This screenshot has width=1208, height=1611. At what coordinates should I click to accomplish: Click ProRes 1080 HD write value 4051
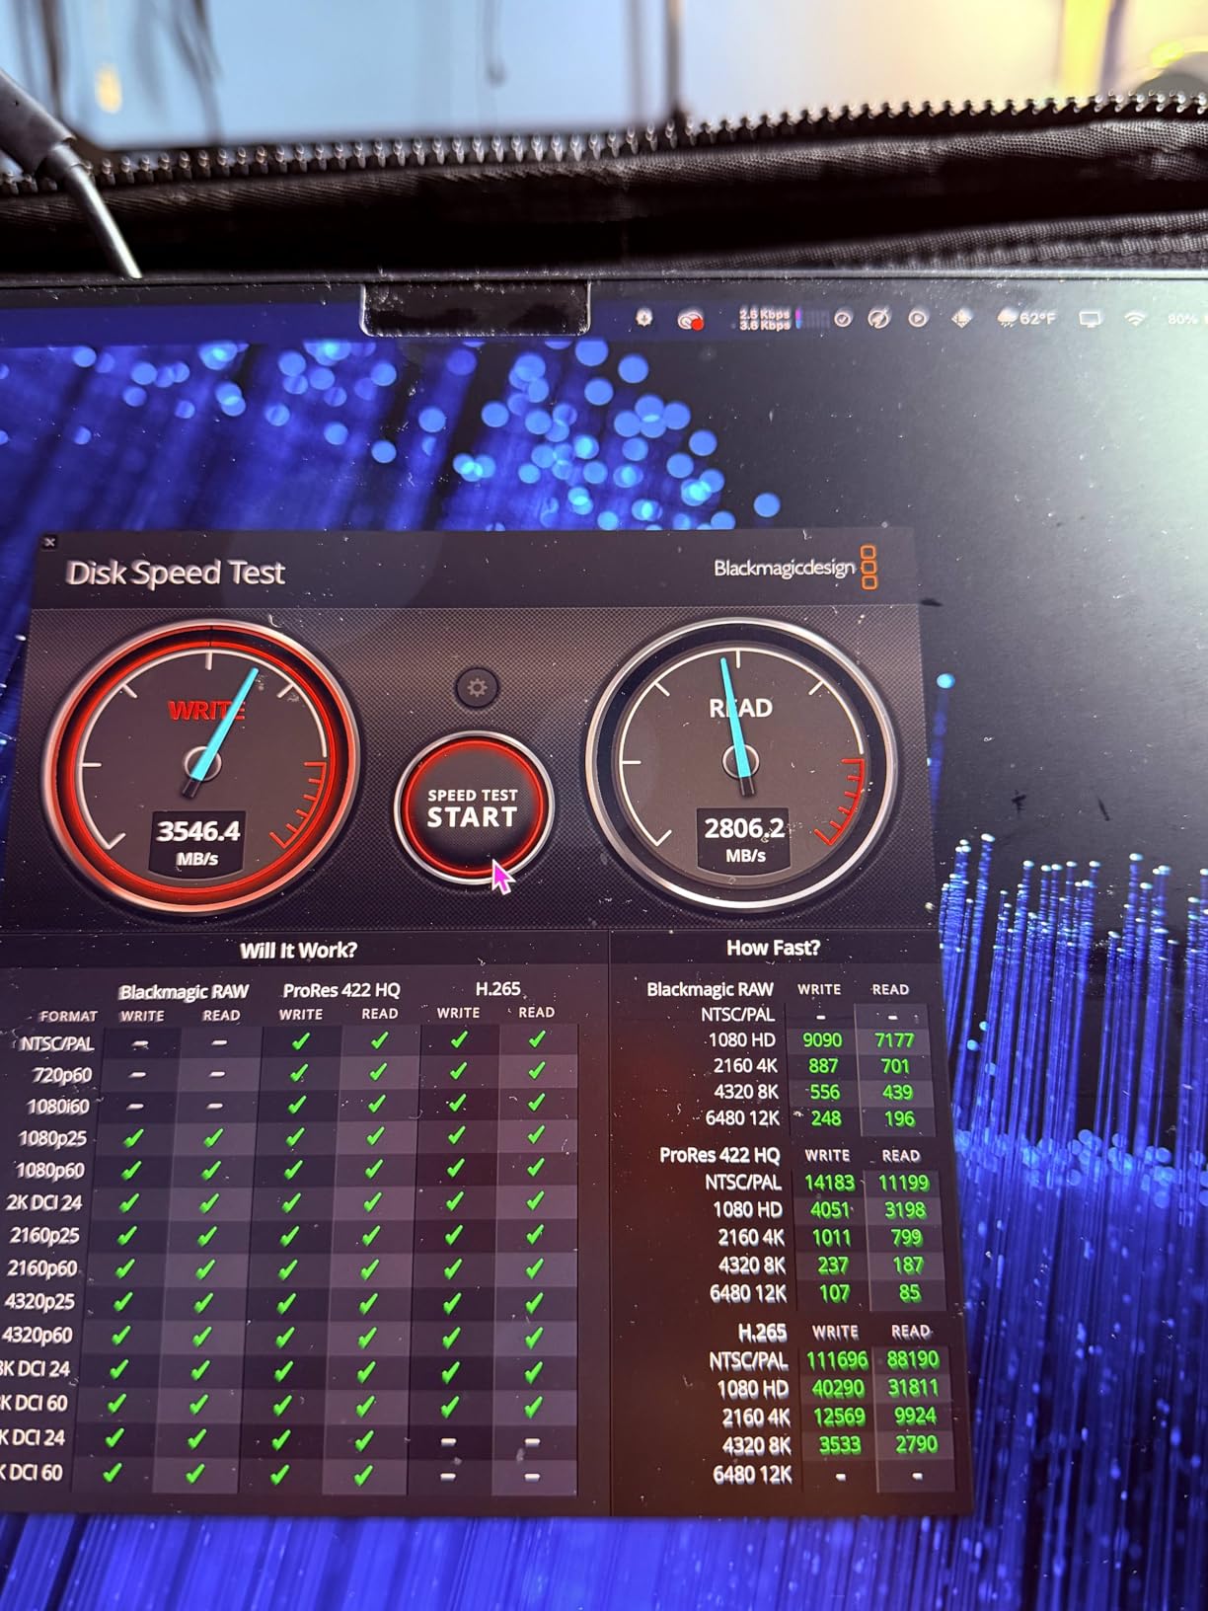(x=830, y=1210)
